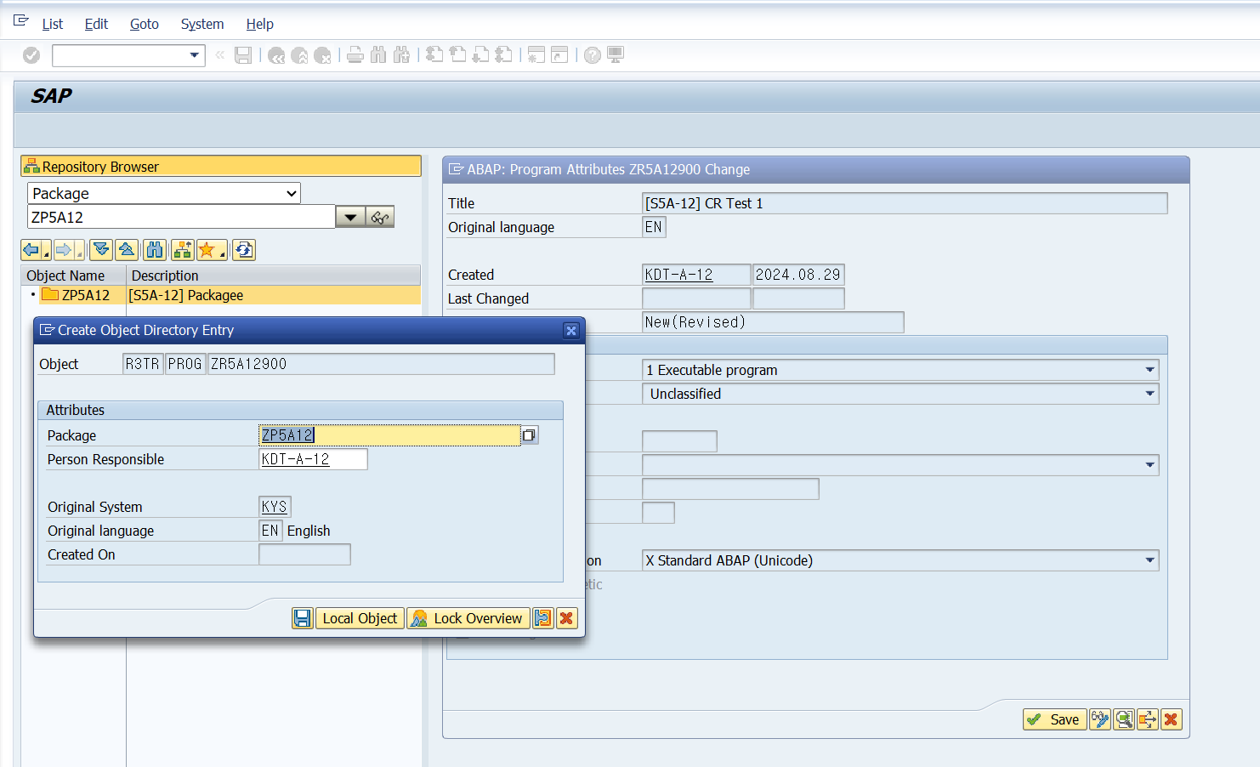Screen dimensions: 1260x767
Task: Click the red X Cancel icon in the dialog
Action: click(x=567, y=618)
